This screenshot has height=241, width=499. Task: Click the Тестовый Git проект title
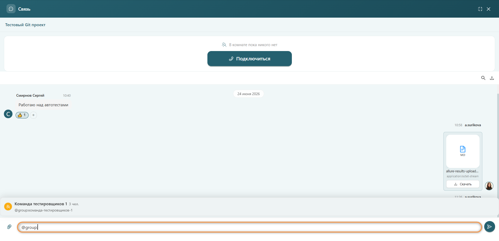tap(25, 25)
